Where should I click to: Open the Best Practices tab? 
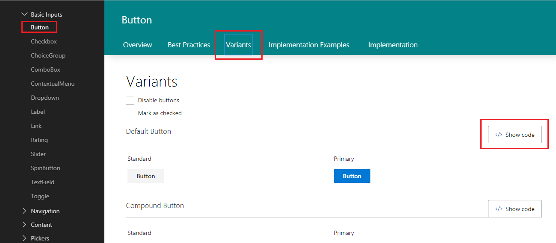pyautogui.click(x=189, y=45)
